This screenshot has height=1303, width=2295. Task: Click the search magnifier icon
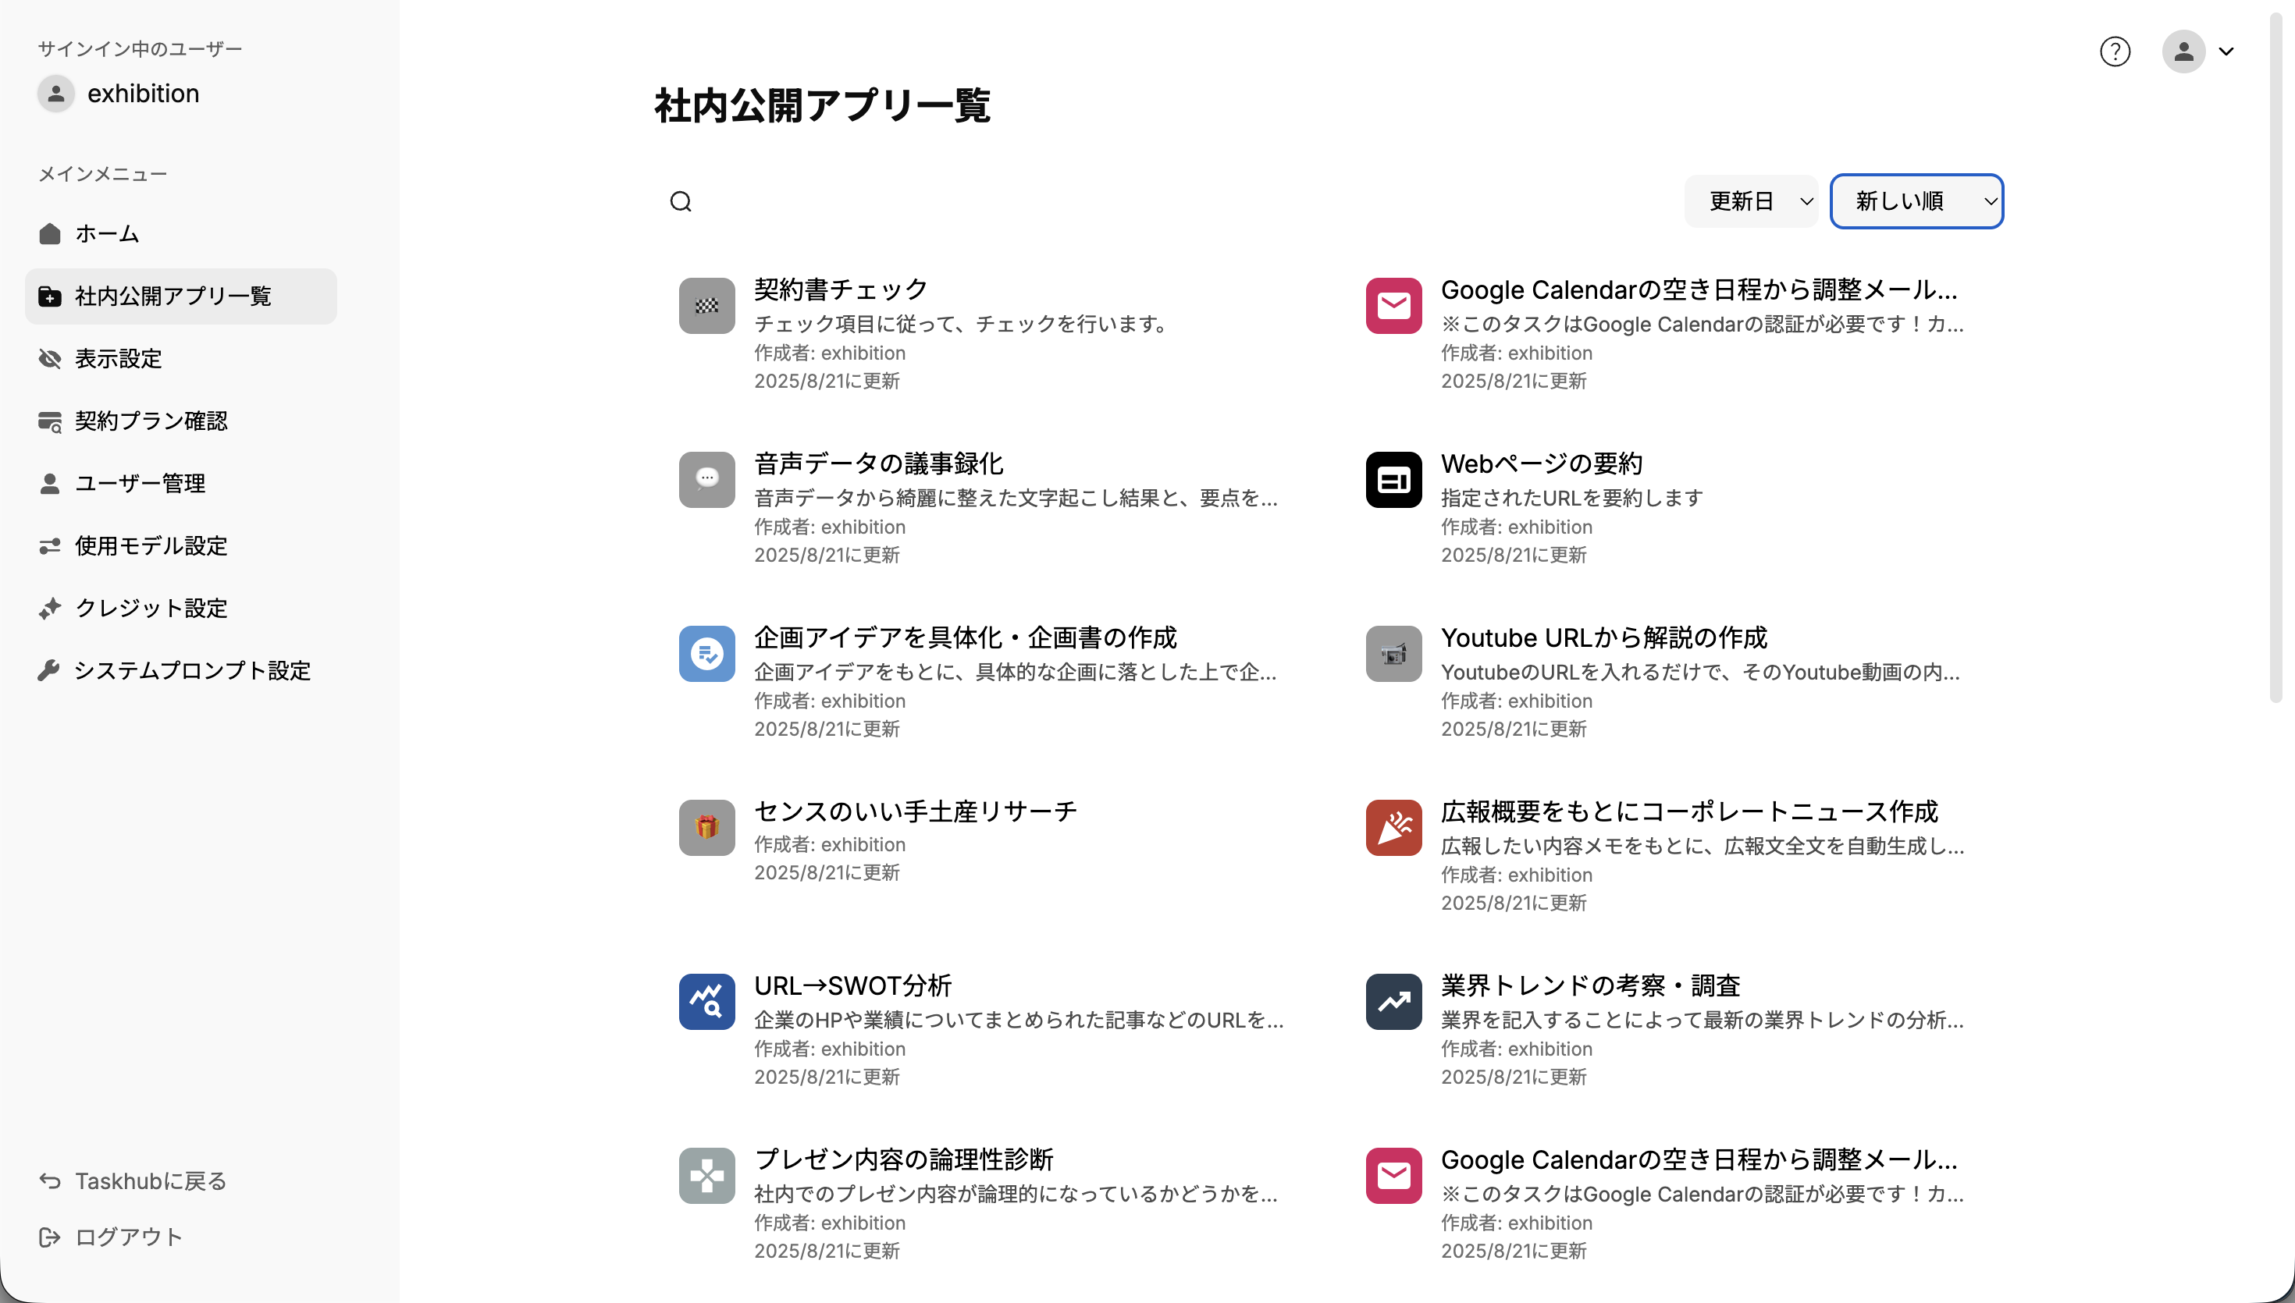click(681, 201)
